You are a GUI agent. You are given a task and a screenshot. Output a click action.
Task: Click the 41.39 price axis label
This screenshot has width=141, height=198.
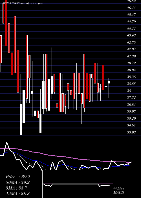[131, 56]
